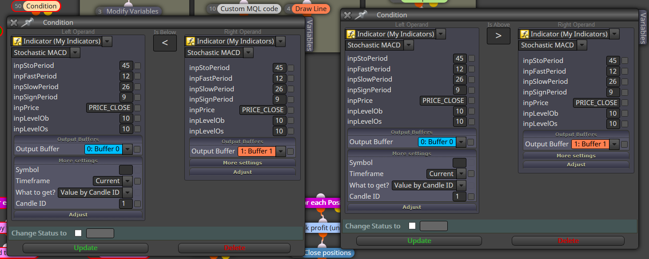Click inpSignPeriod value 9 in left dialog's Right Operand

(279, 99)
